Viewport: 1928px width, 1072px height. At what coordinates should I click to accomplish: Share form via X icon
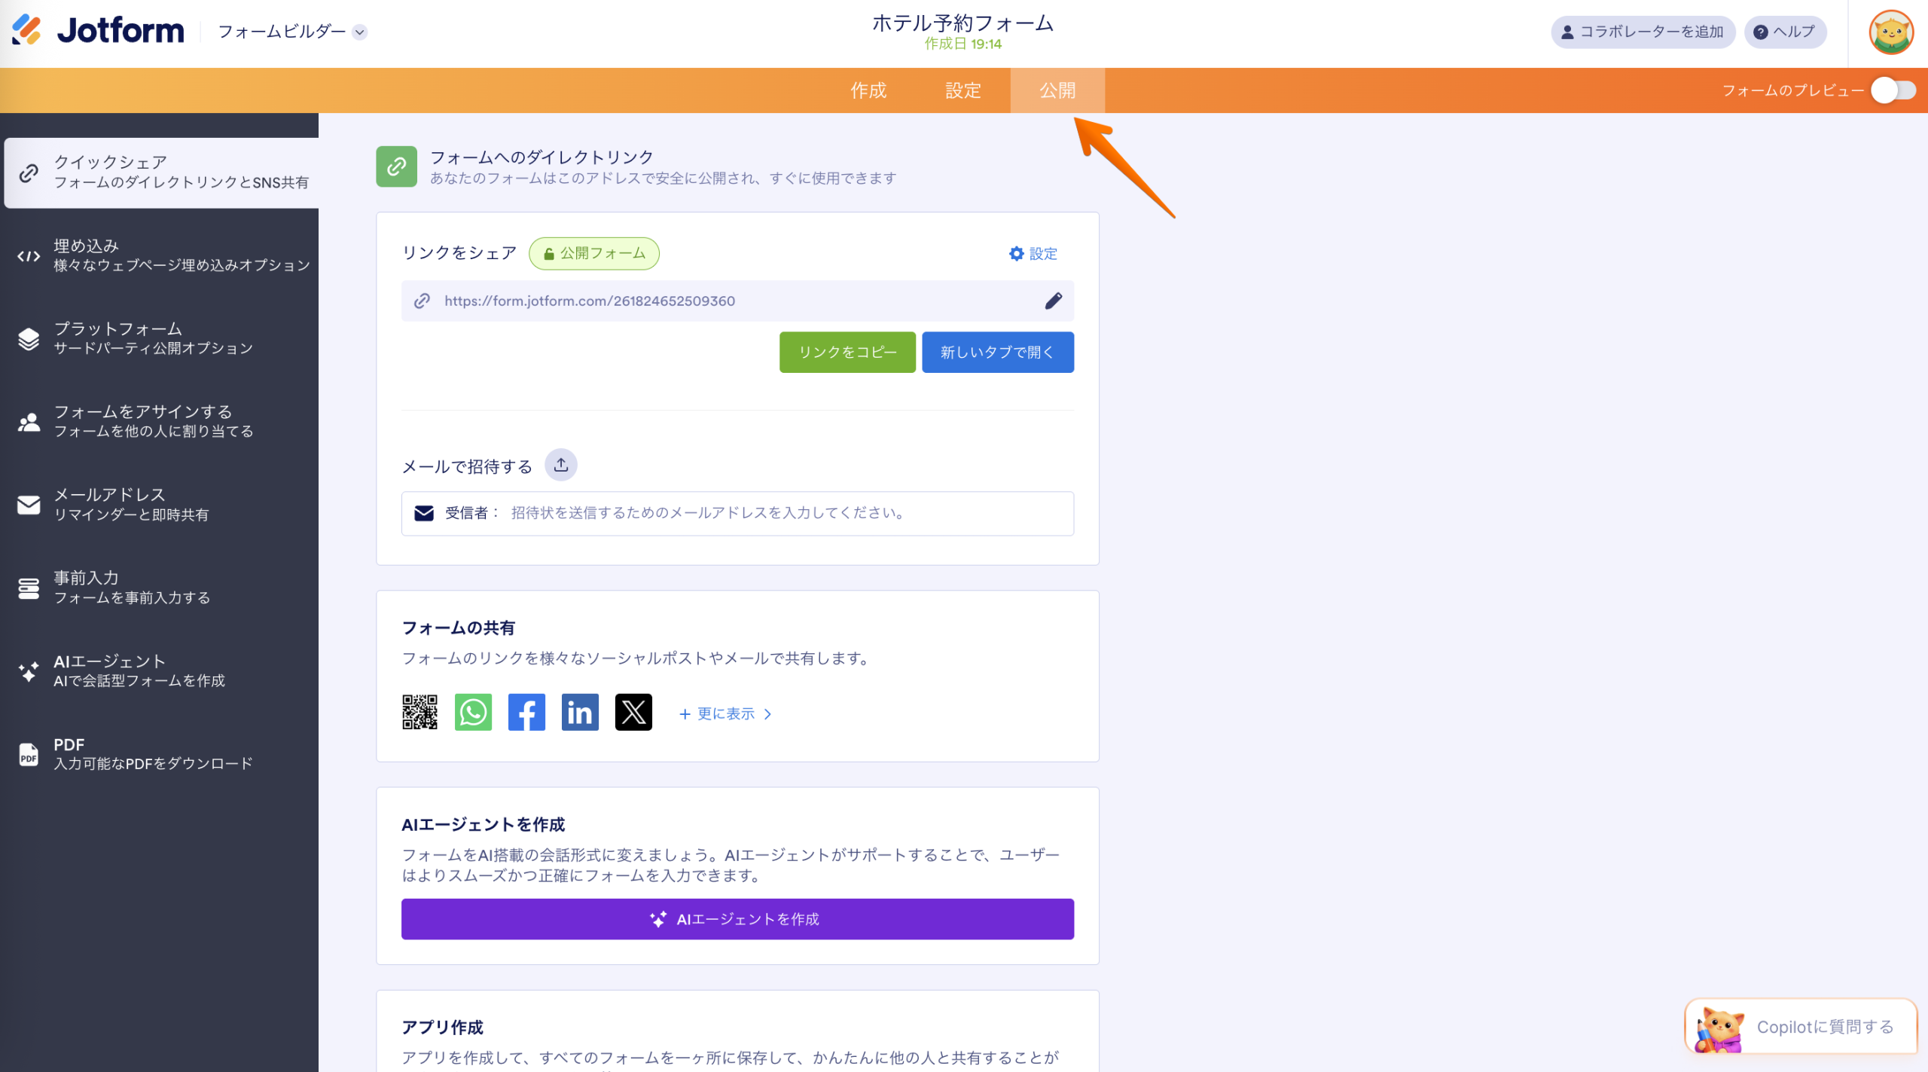[x=633, y=712]
